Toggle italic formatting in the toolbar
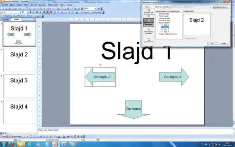The image size is (235, 147). pos(34,12)
